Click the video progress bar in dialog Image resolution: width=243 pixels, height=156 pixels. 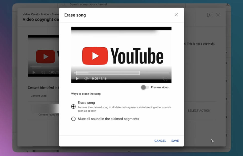121,73
